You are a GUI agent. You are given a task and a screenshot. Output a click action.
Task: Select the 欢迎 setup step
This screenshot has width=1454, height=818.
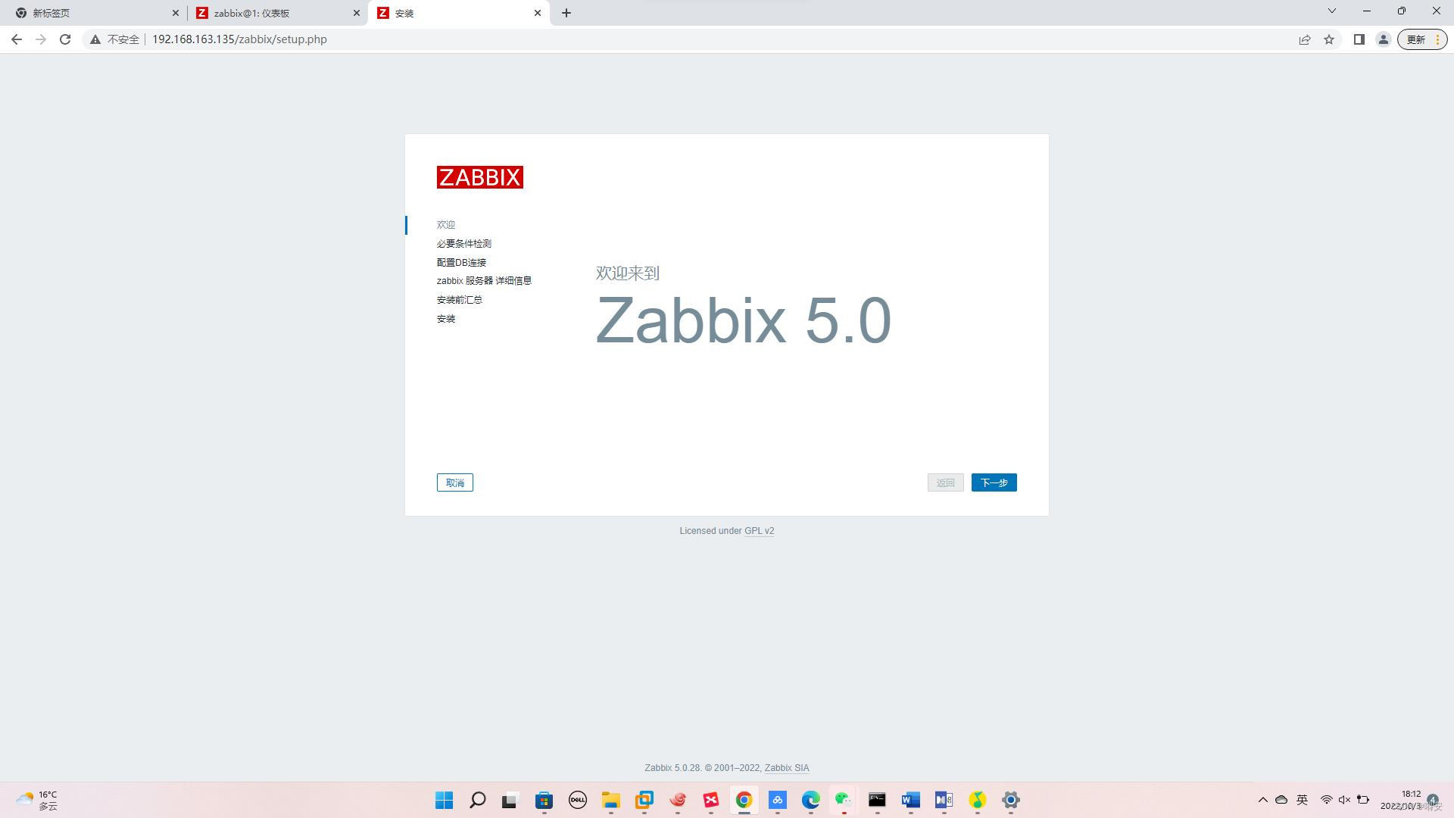[445, 225]
